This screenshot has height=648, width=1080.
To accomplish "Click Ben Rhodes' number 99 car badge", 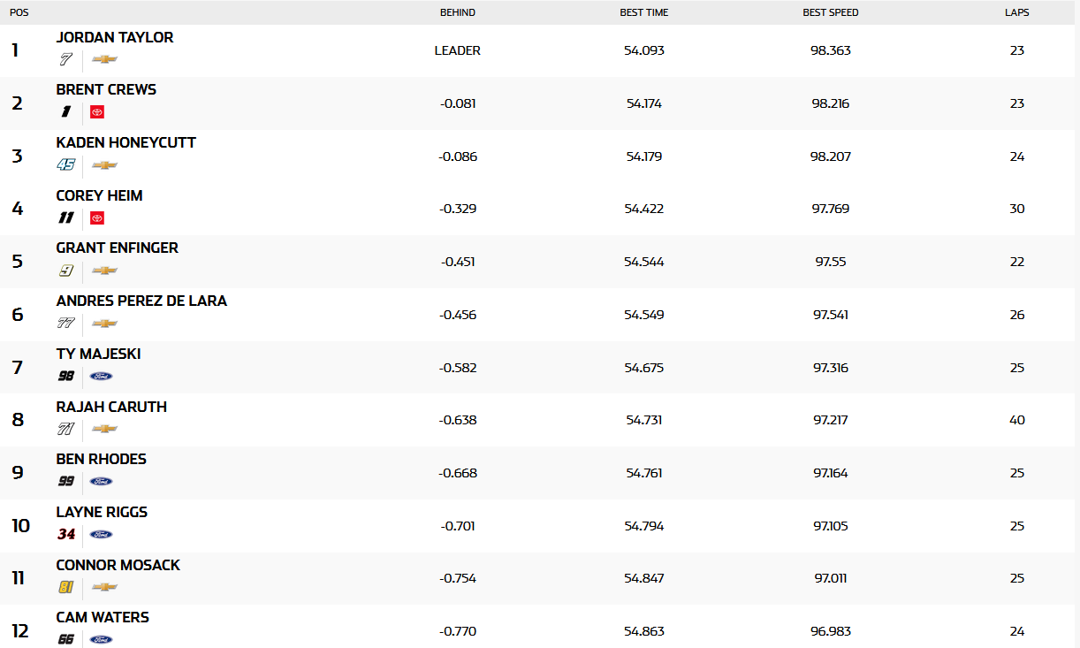I will click(66, 481).
